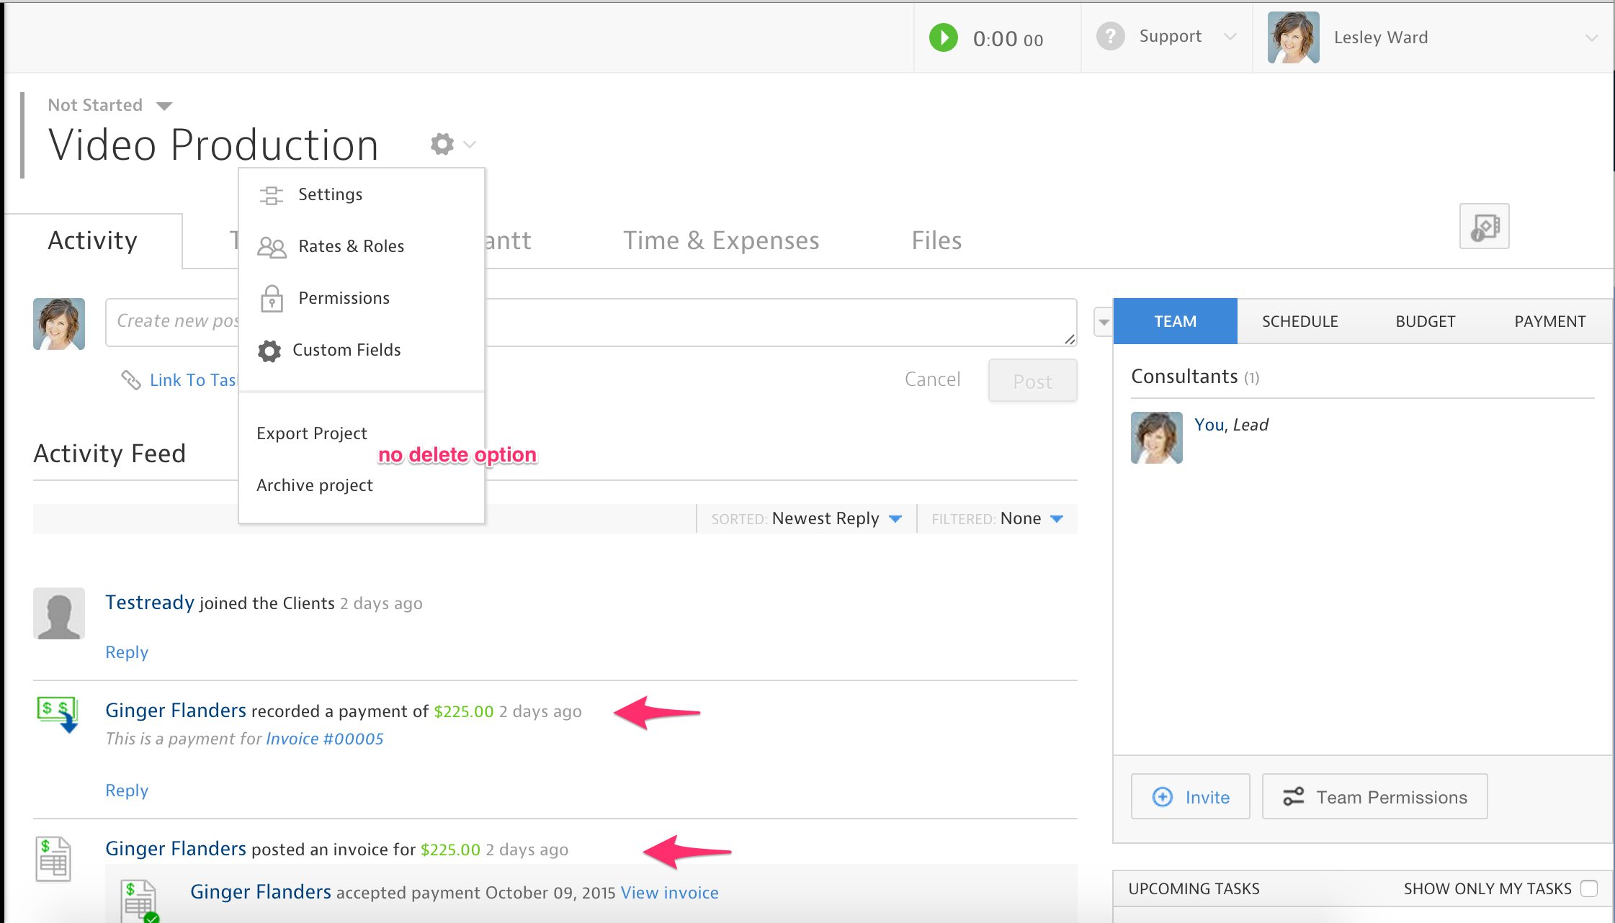Collapse the side panel arrow beside Team tab
The height and width of the screenshot is (923, 1615).
[x=1104, y=322]
